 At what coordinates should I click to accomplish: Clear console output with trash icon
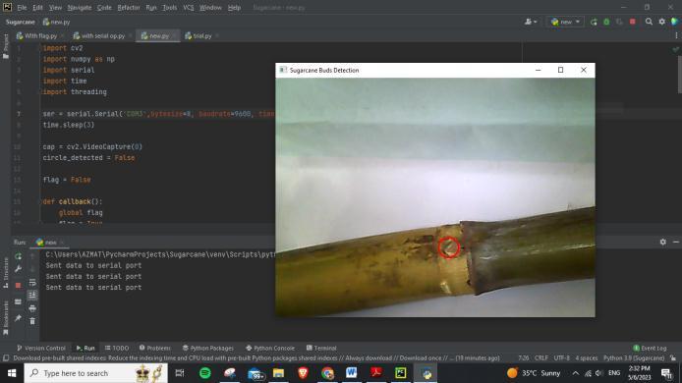coord(32,321)
